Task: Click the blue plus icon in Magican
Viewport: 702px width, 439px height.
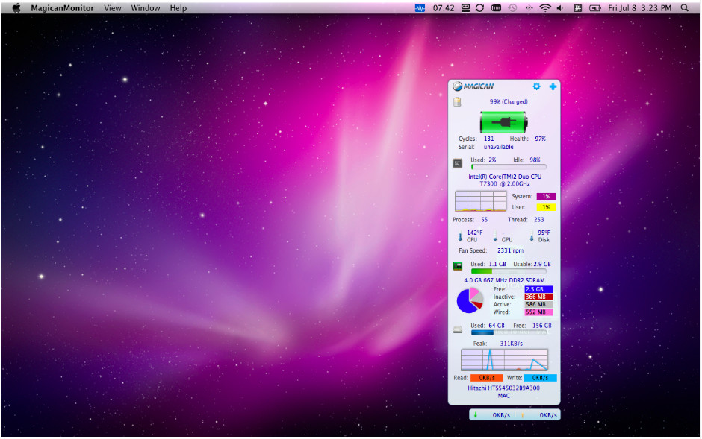Action: point(553,87)
